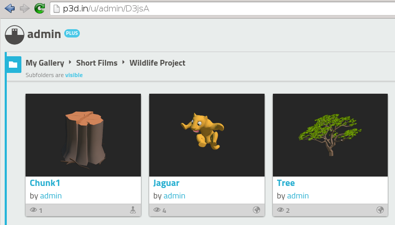Viewport: 395px width, 225px height.
Task: Open the admin profile name
Action: pyautogui.click(x=44, y=34)
